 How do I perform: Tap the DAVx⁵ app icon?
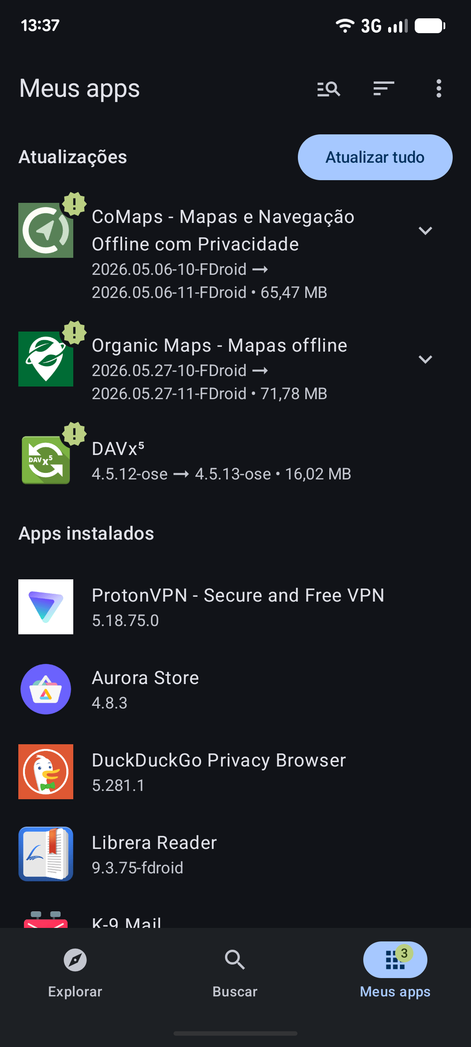[x=46, y=460]
